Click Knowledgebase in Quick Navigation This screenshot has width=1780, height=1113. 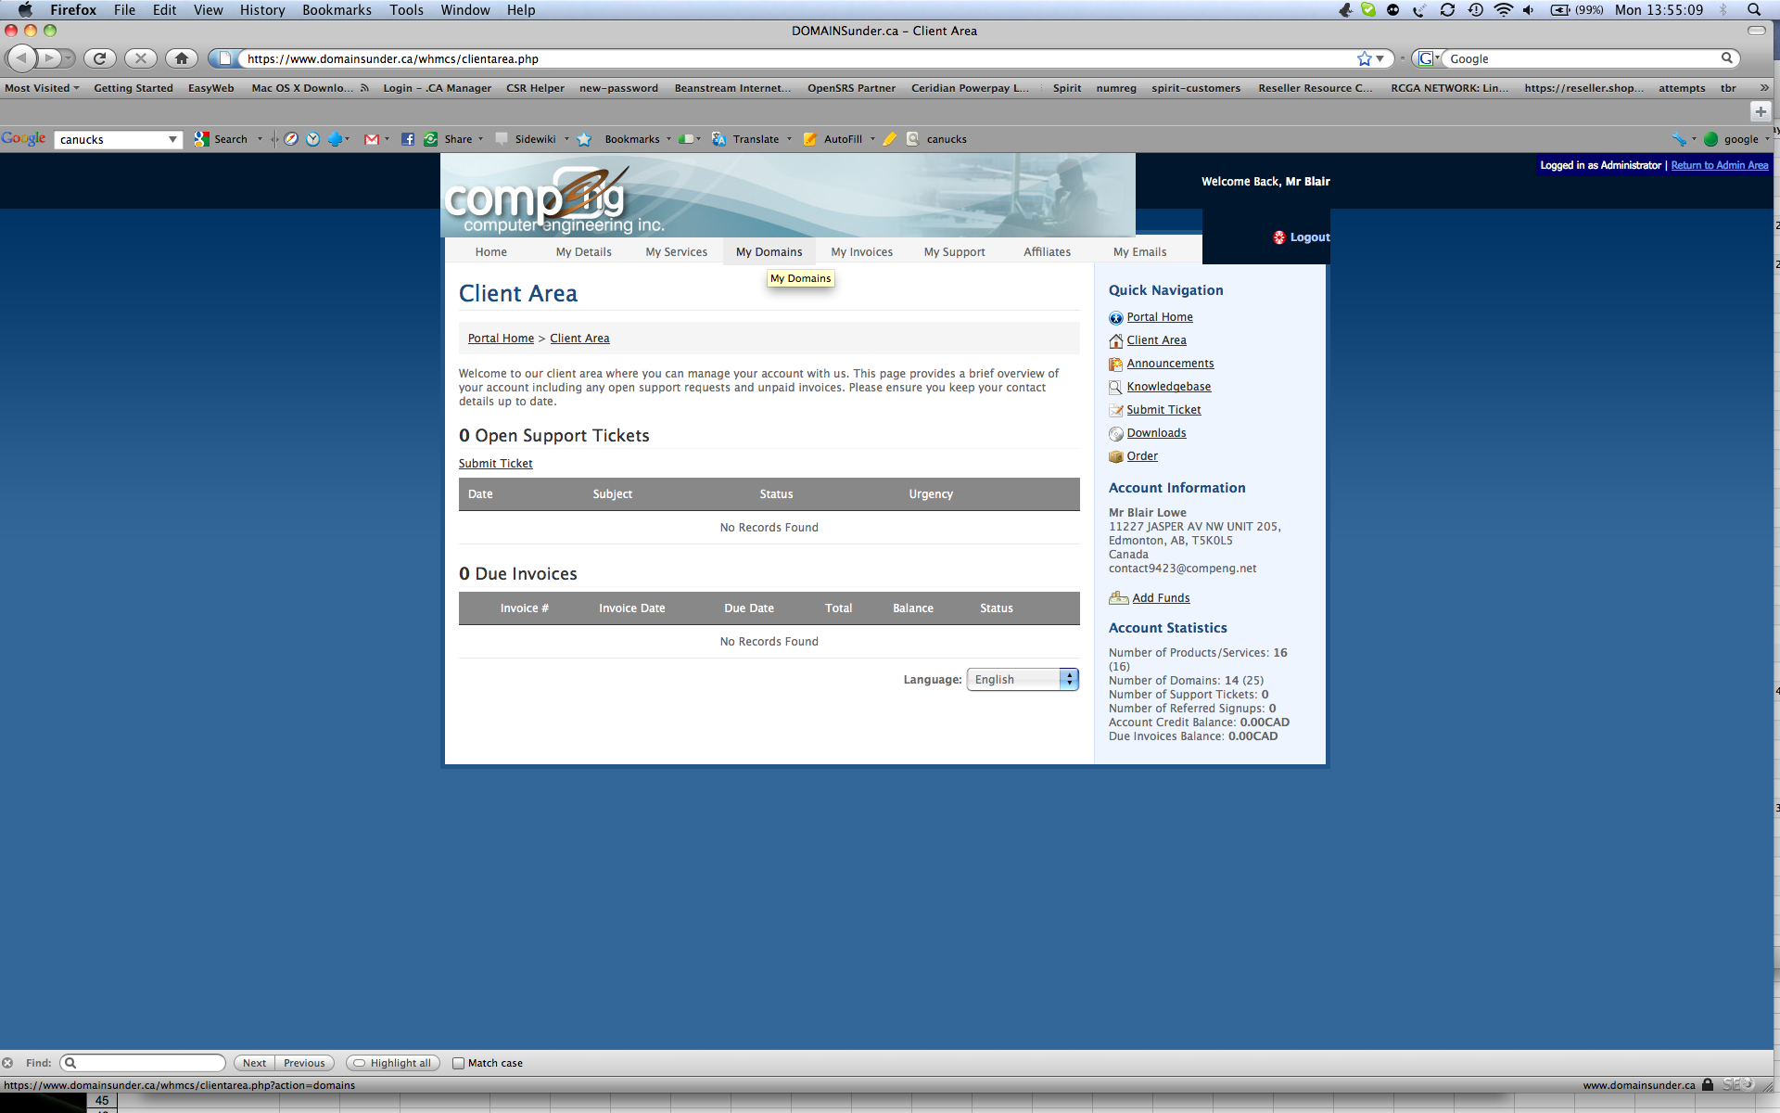[x=1168, y=386]
